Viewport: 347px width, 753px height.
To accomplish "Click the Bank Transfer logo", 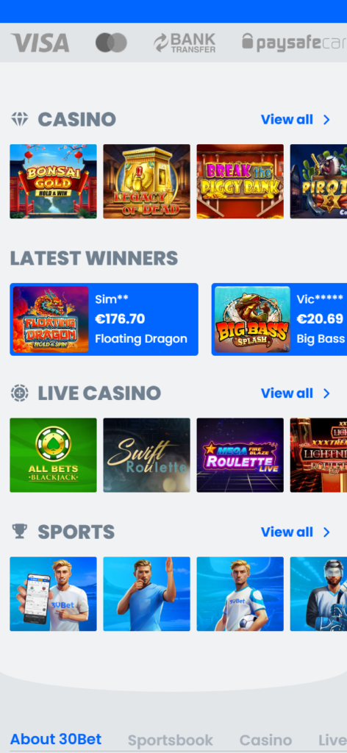I will coord(185,43).
